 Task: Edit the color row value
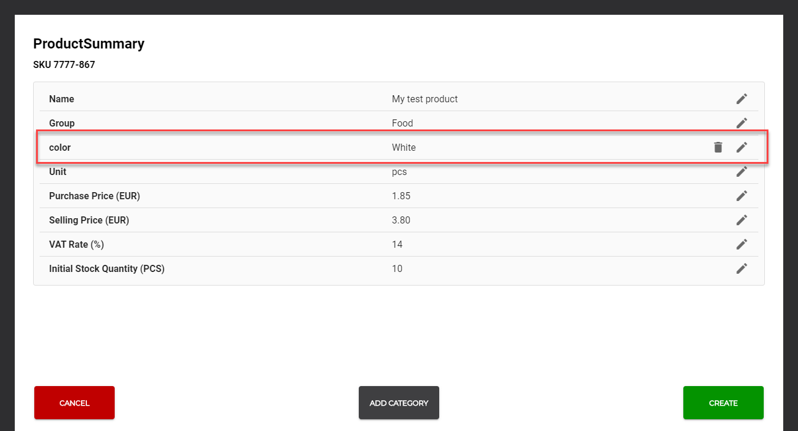tap(741, 147)
